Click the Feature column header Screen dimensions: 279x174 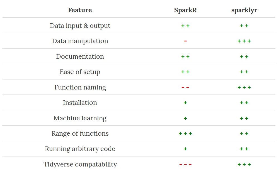click(x=80, y=10)
